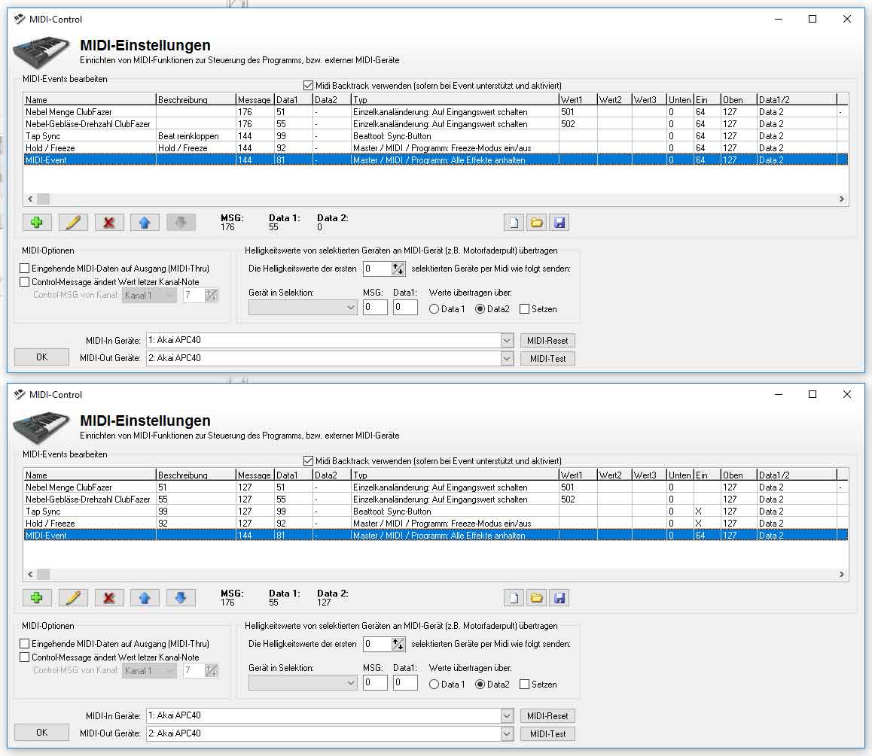Click floppy disk save icon in upper window

tap(559, 222)
